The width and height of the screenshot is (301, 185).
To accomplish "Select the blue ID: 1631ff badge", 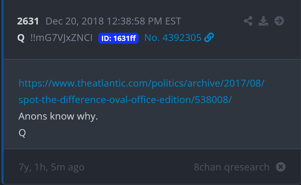I will coord(118,38).
